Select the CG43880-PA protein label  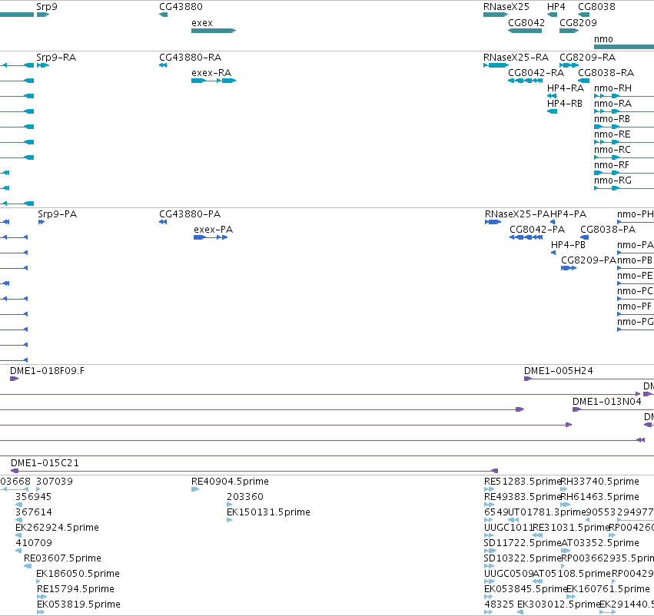tap(190, 214)
